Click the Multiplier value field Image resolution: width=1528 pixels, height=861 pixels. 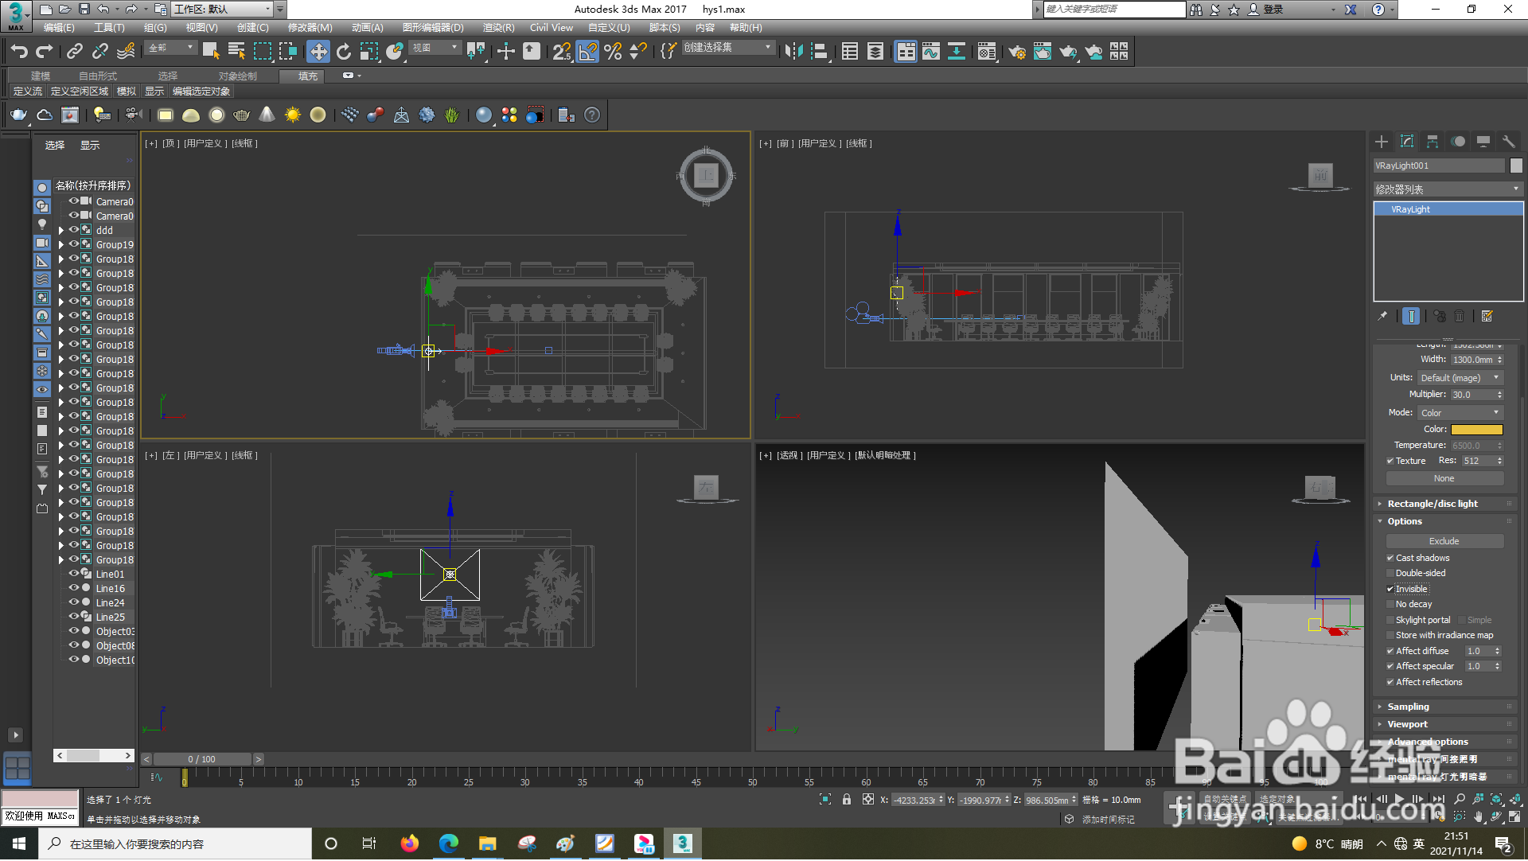(x=1471, y=395)
